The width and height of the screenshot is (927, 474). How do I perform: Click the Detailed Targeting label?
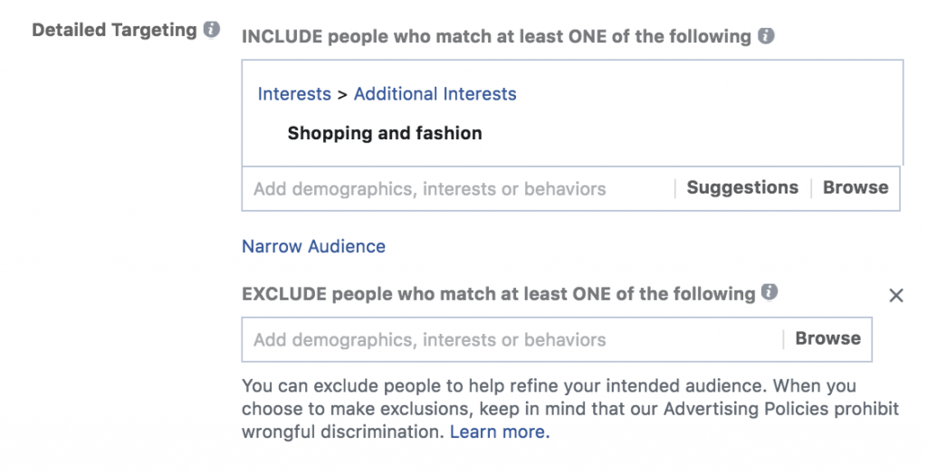click(114, 30)
